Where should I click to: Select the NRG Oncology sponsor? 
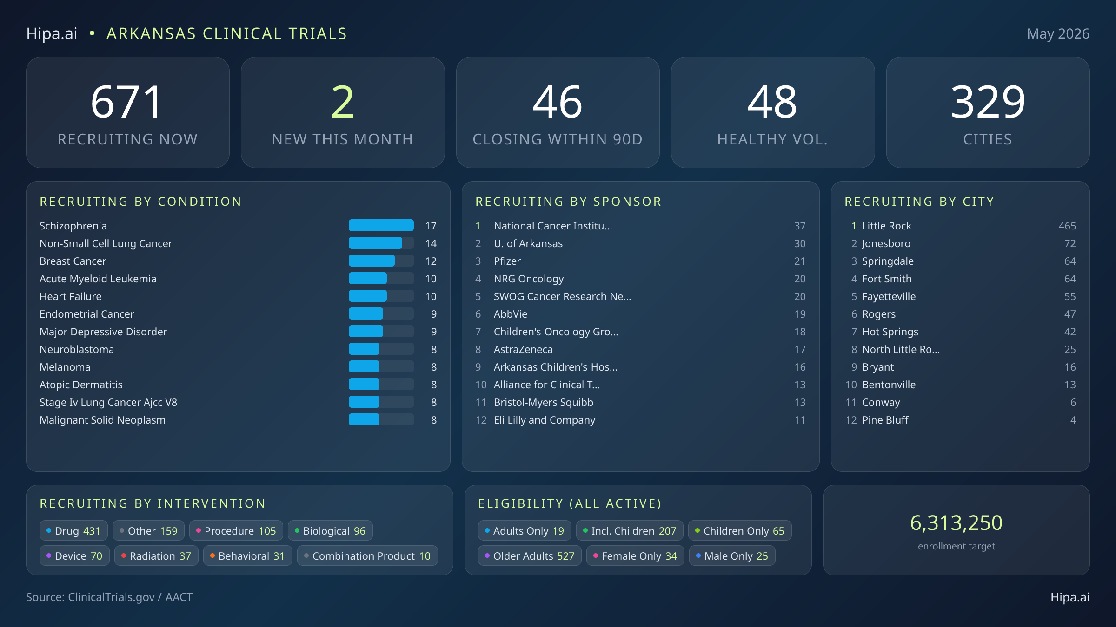tap(640, 279)
